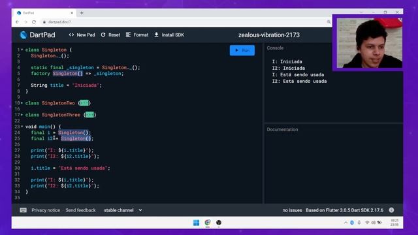Viewport: 418px width, 235px height.
Task: Expand the class SingletonThree fold arrow
Action: coord(22,115)
